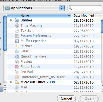Click the Utilities folder icon

[x=17, y=20]
